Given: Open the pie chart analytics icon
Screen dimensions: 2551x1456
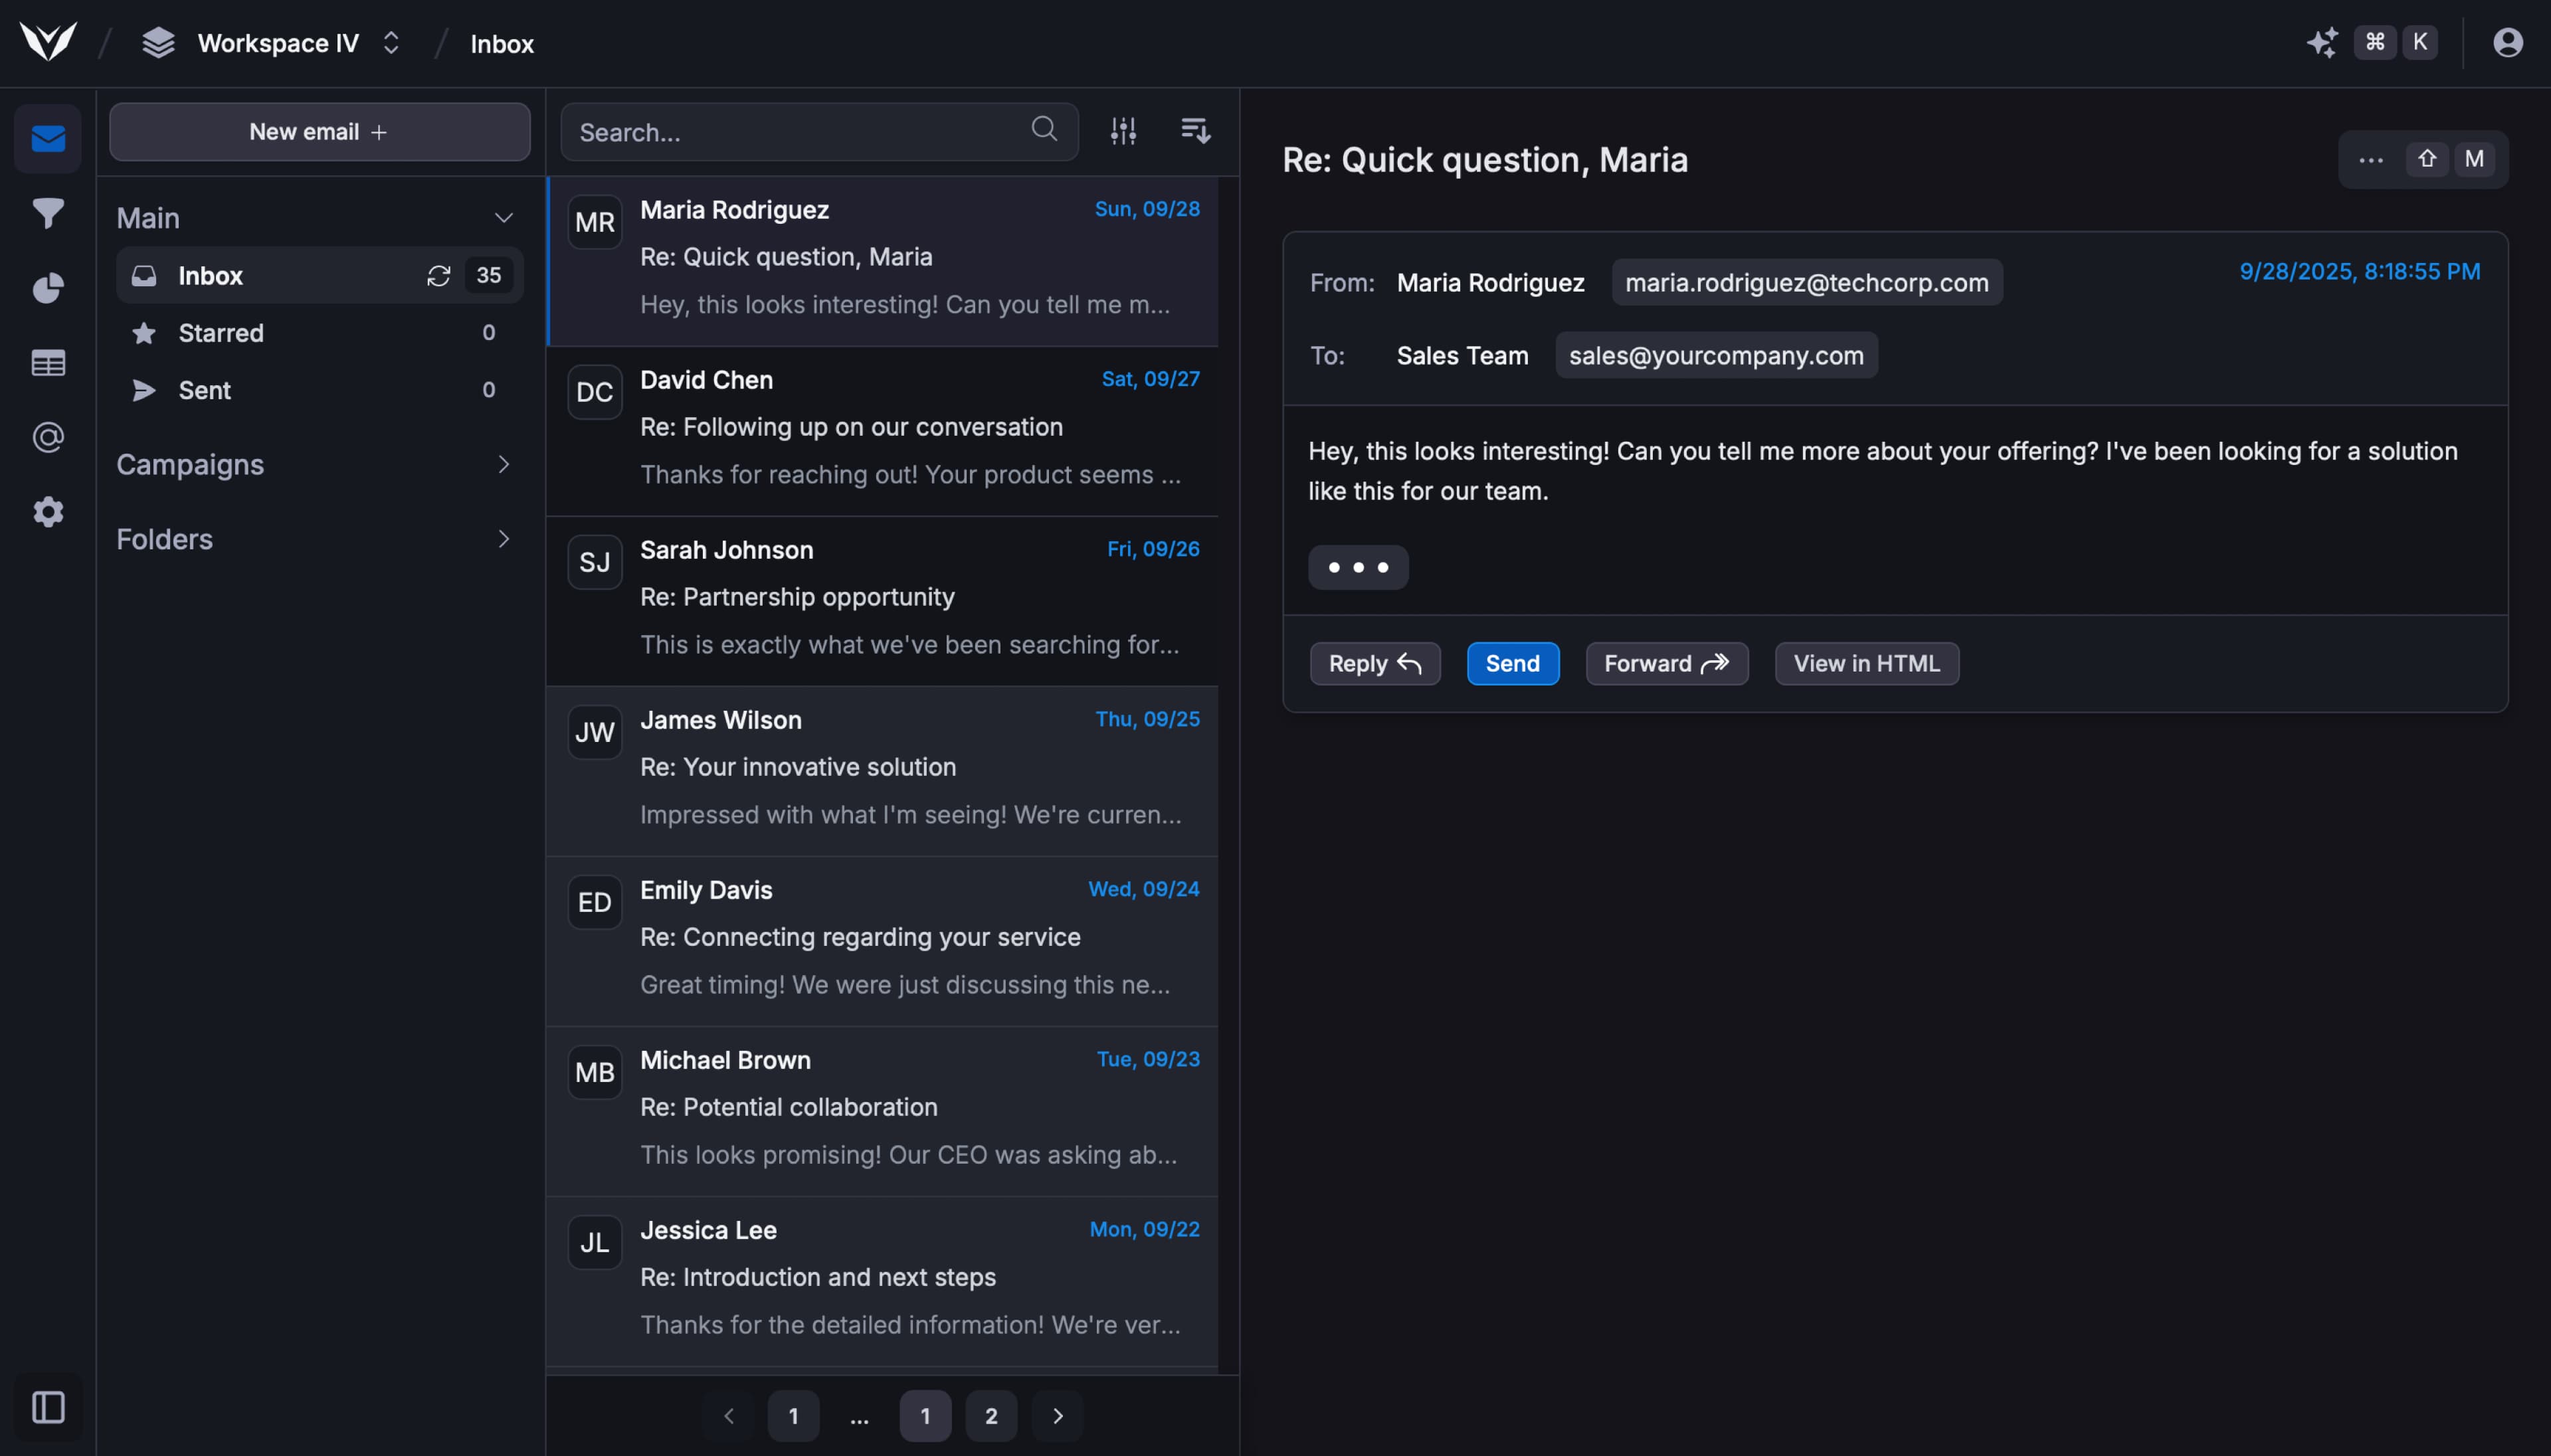Looking at the screenshot, I should (48, 288).
